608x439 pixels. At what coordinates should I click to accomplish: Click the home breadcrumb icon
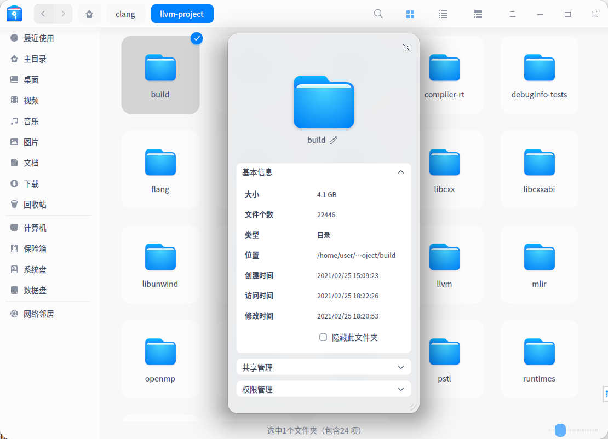coord(89,14)
